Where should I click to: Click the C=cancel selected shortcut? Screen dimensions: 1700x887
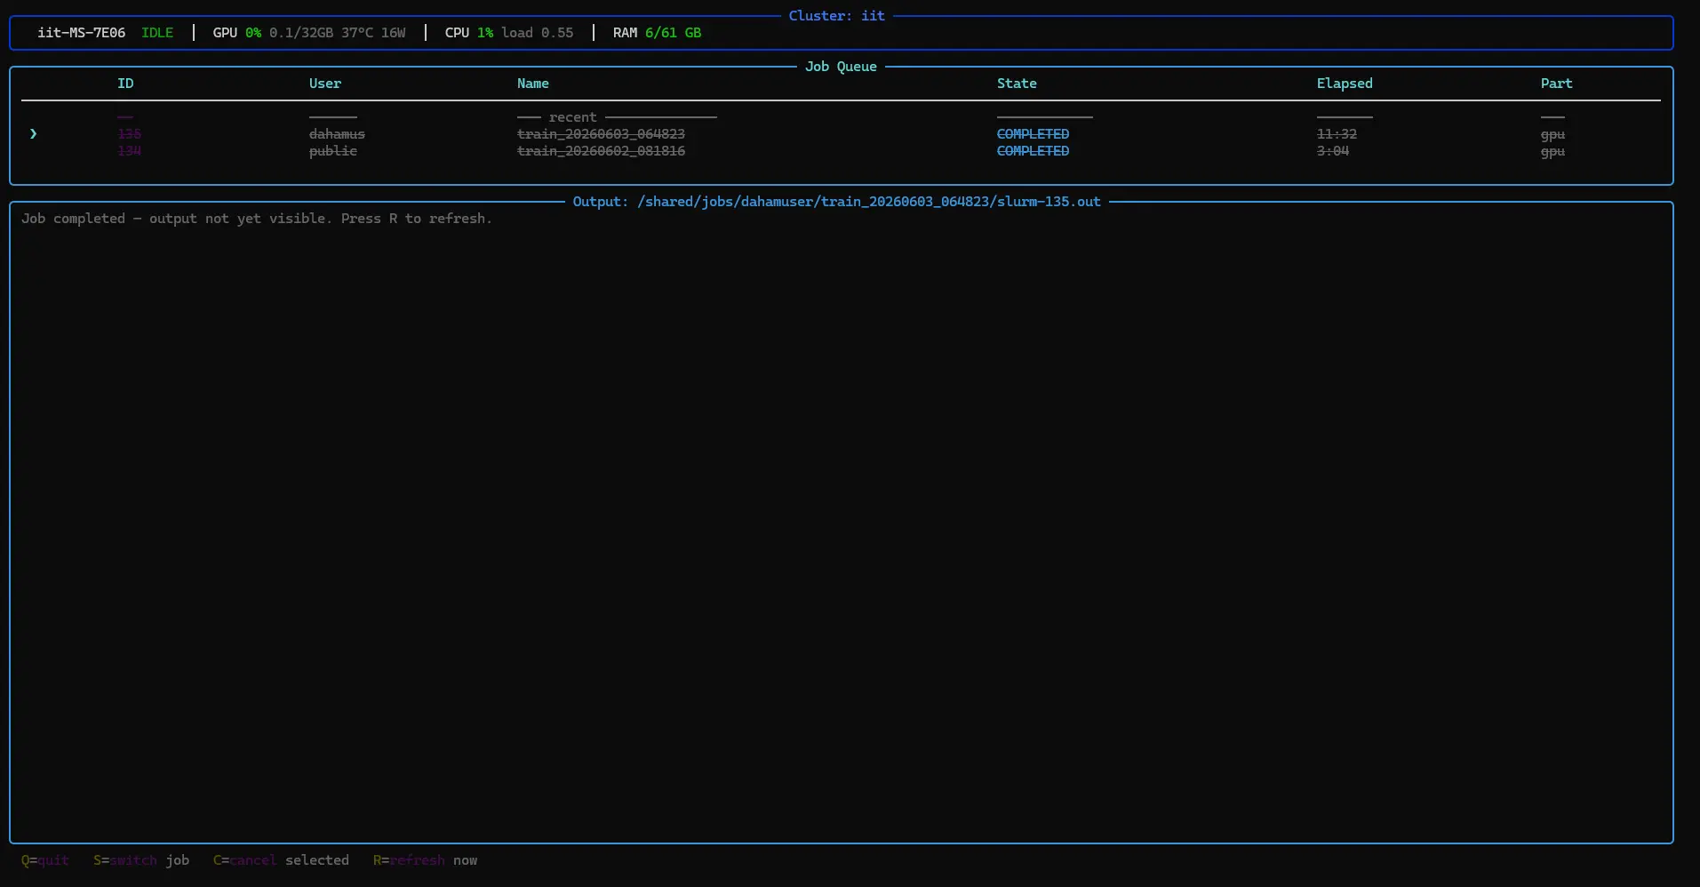point(281,860)
